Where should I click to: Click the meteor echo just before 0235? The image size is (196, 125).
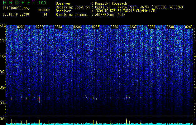[93, 97]
